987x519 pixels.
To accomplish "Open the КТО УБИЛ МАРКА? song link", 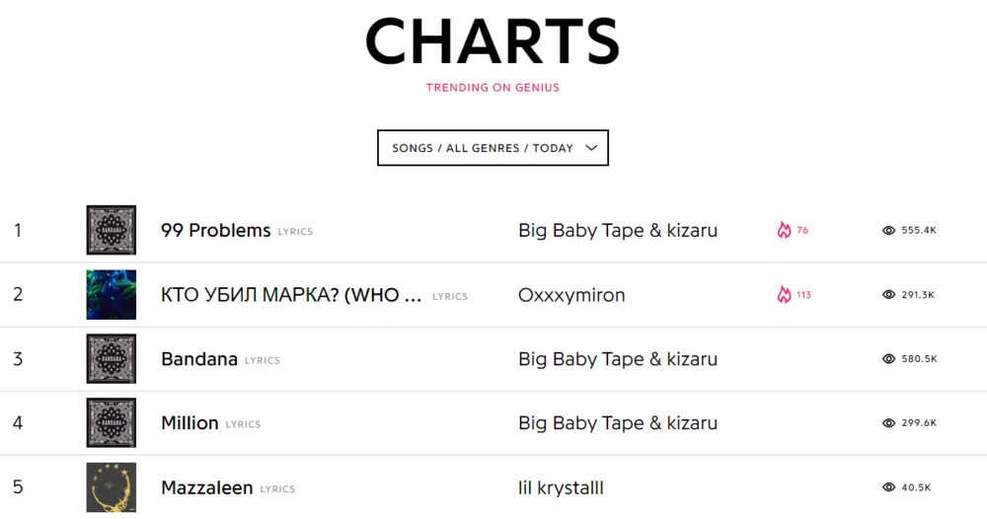I will 291,295.
